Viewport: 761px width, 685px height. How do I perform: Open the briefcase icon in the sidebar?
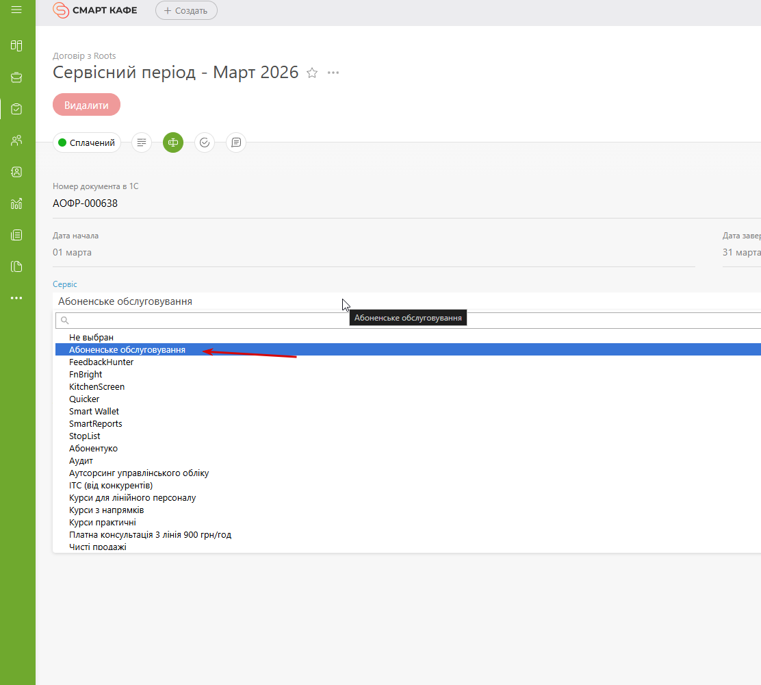click(16, 77)
